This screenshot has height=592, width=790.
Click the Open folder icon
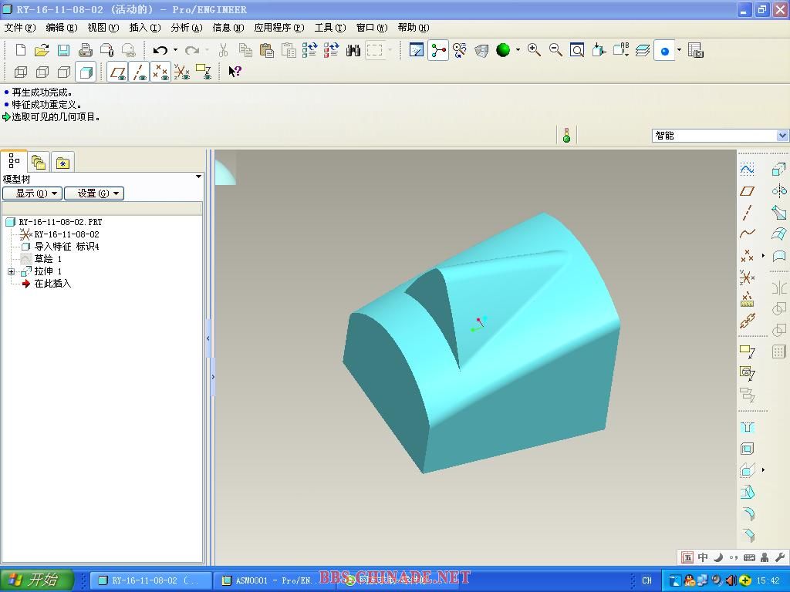(42, 51)
